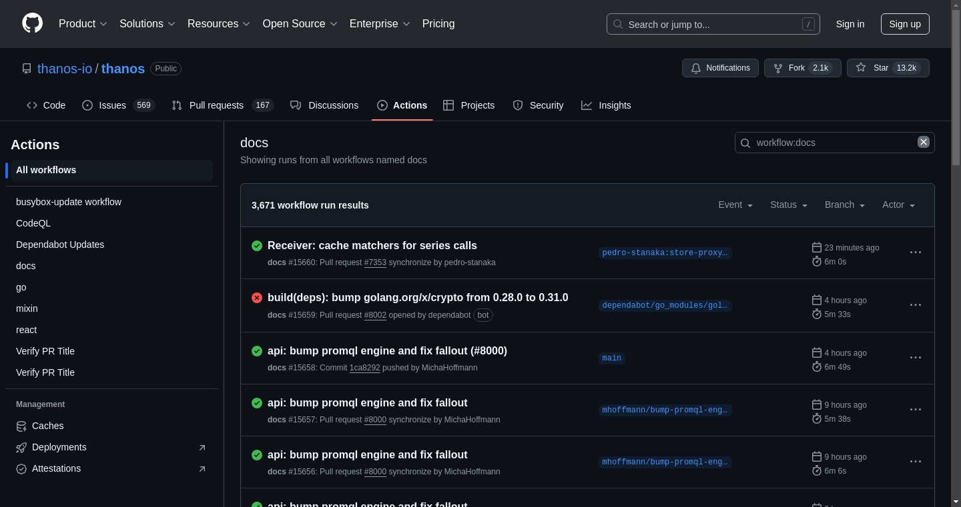Focus the Search or jump to field
961x507 pixels.
click(713, 24)
